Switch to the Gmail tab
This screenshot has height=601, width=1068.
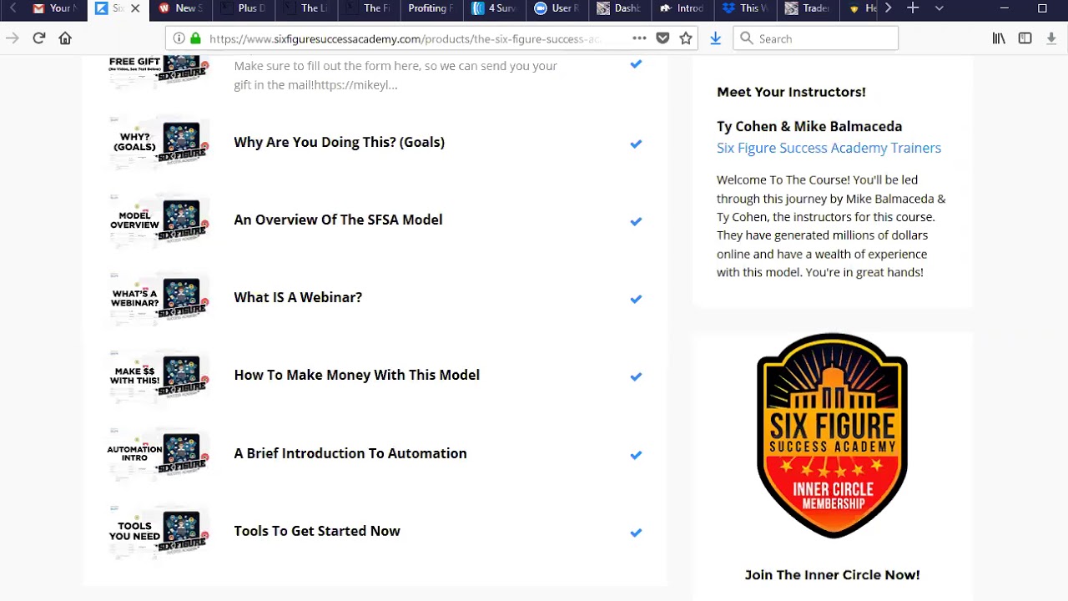(x=53, y=8)
